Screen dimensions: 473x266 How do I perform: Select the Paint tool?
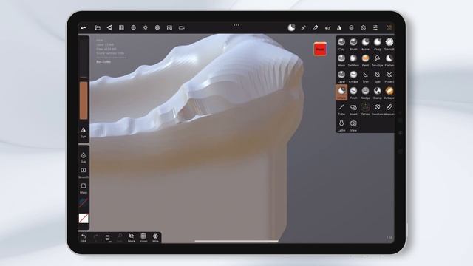pyautogui.click(x=365, y=61)
